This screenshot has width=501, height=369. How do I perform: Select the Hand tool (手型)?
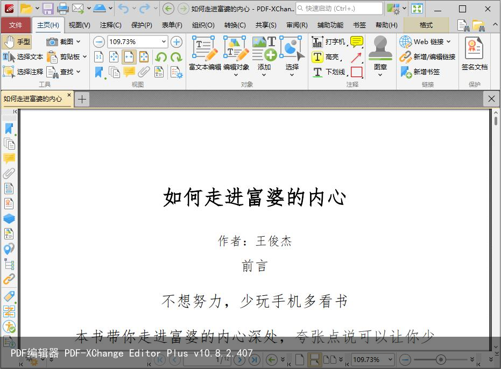(17, 41)
